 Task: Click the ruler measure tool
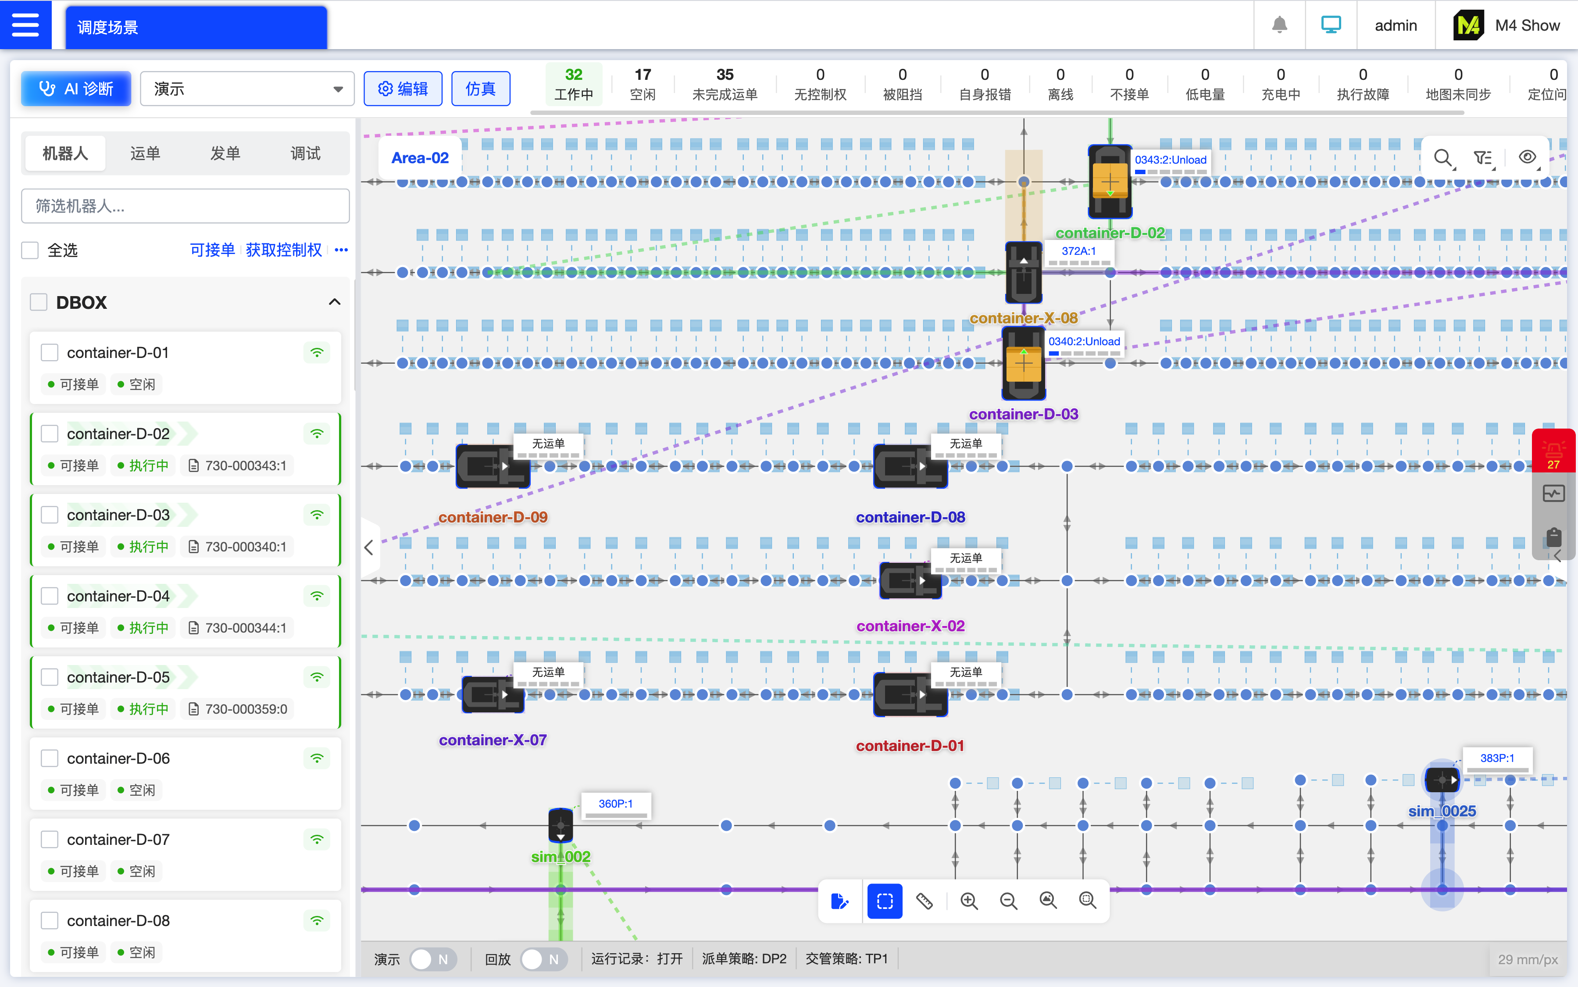pos(924,901)
